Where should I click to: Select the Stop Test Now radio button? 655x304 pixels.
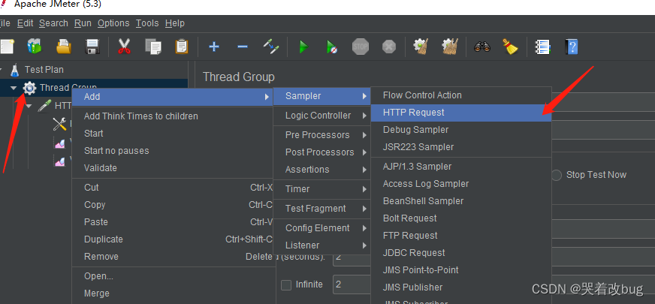[557, 175]
